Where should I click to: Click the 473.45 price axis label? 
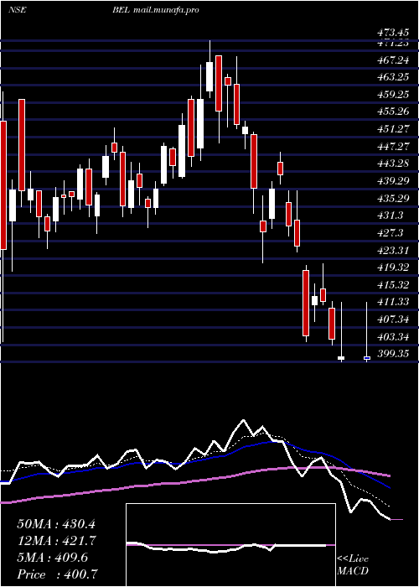[392, 33]
